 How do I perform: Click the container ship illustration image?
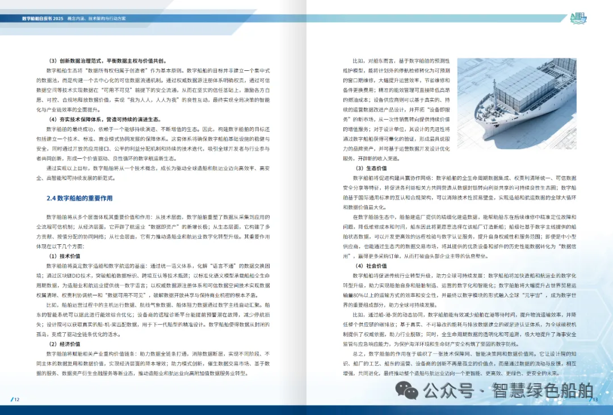click(x=517, y=103)
